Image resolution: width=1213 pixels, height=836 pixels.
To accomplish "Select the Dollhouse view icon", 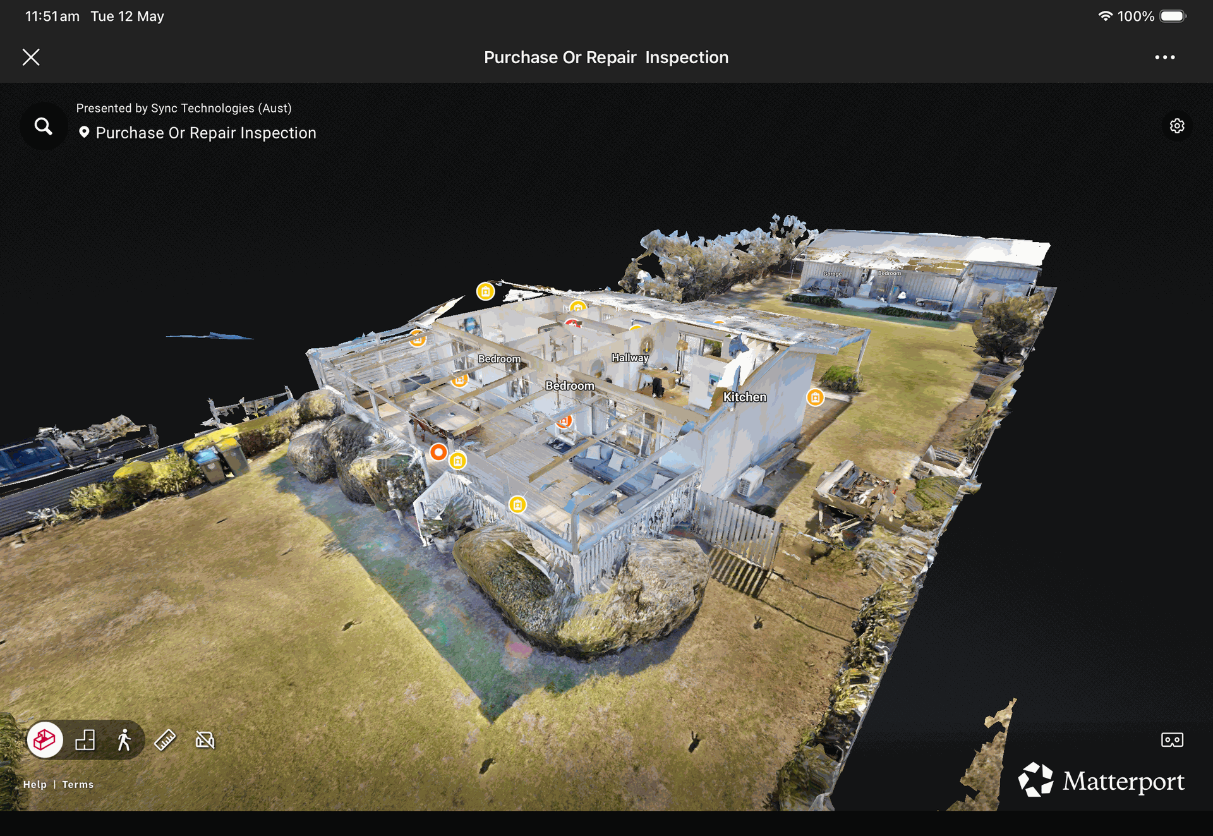I will [x=45, y=739].
